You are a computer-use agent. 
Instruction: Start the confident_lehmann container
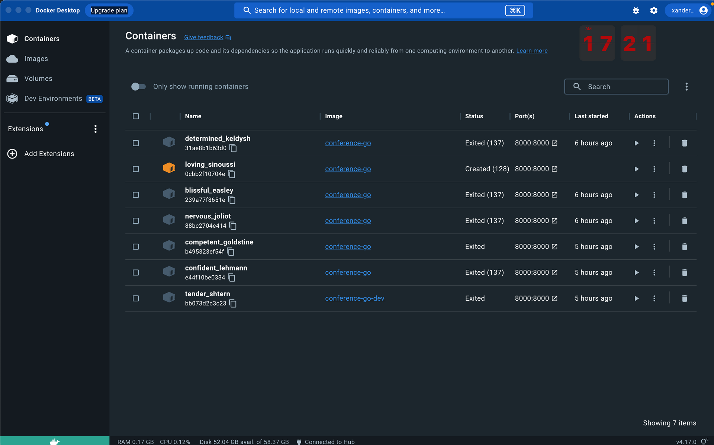[x=637, y=273]
